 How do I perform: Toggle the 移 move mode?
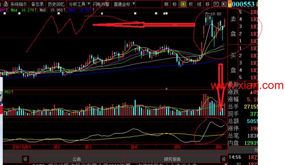[208, 4]
